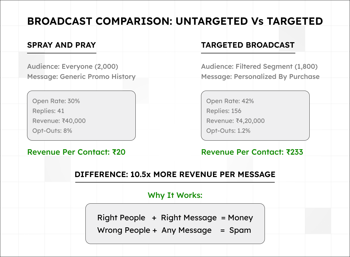Click the Broadcast Comparison main title
The width and height of the screenshot is (350, 257).
(x=175, y=21)
